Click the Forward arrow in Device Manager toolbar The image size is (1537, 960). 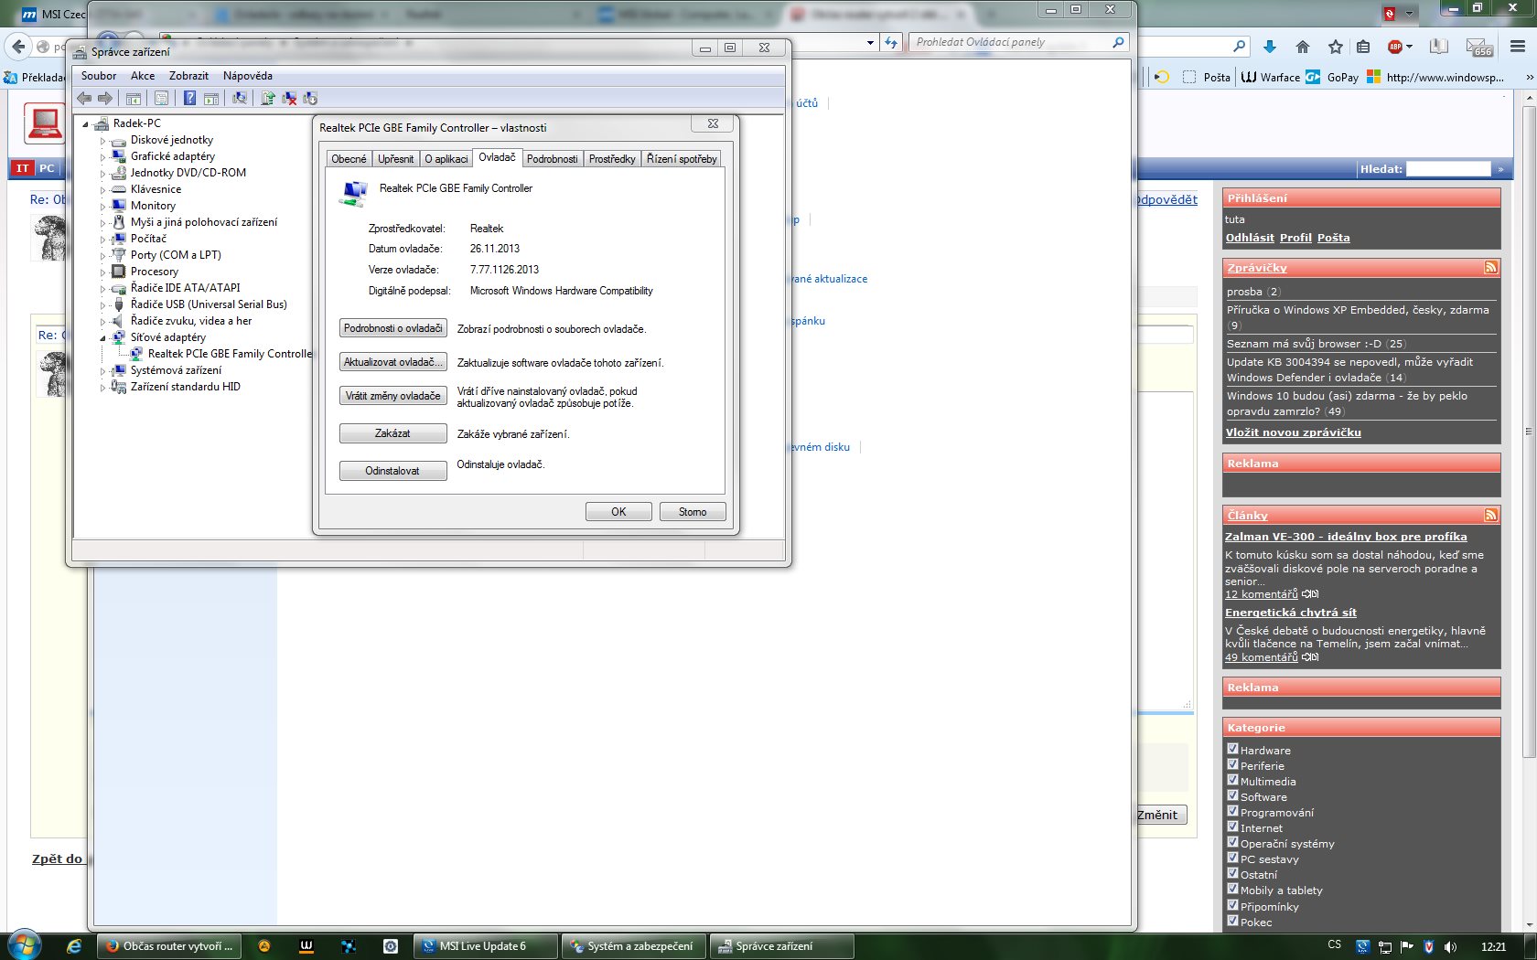105,98
